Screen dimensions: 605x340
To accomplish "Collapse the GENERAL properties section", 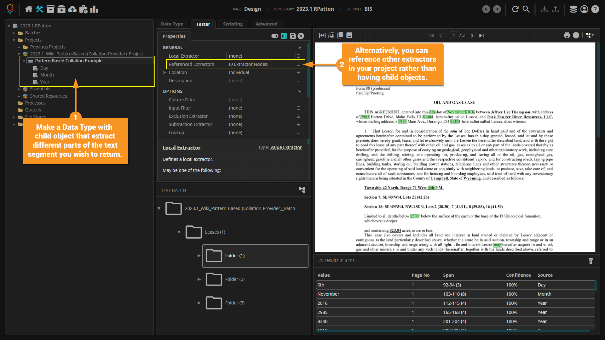I will [x=299, y=48].
